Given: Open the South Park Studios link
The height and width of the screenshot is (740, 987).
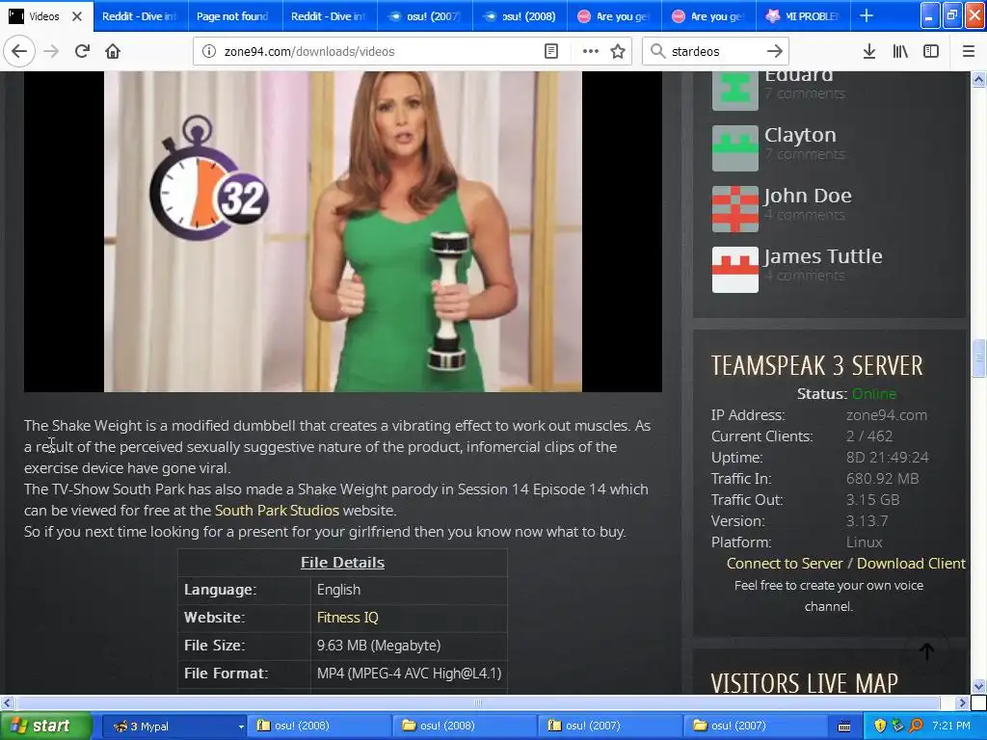Looking at the screenshot, I should pos(277,511).
